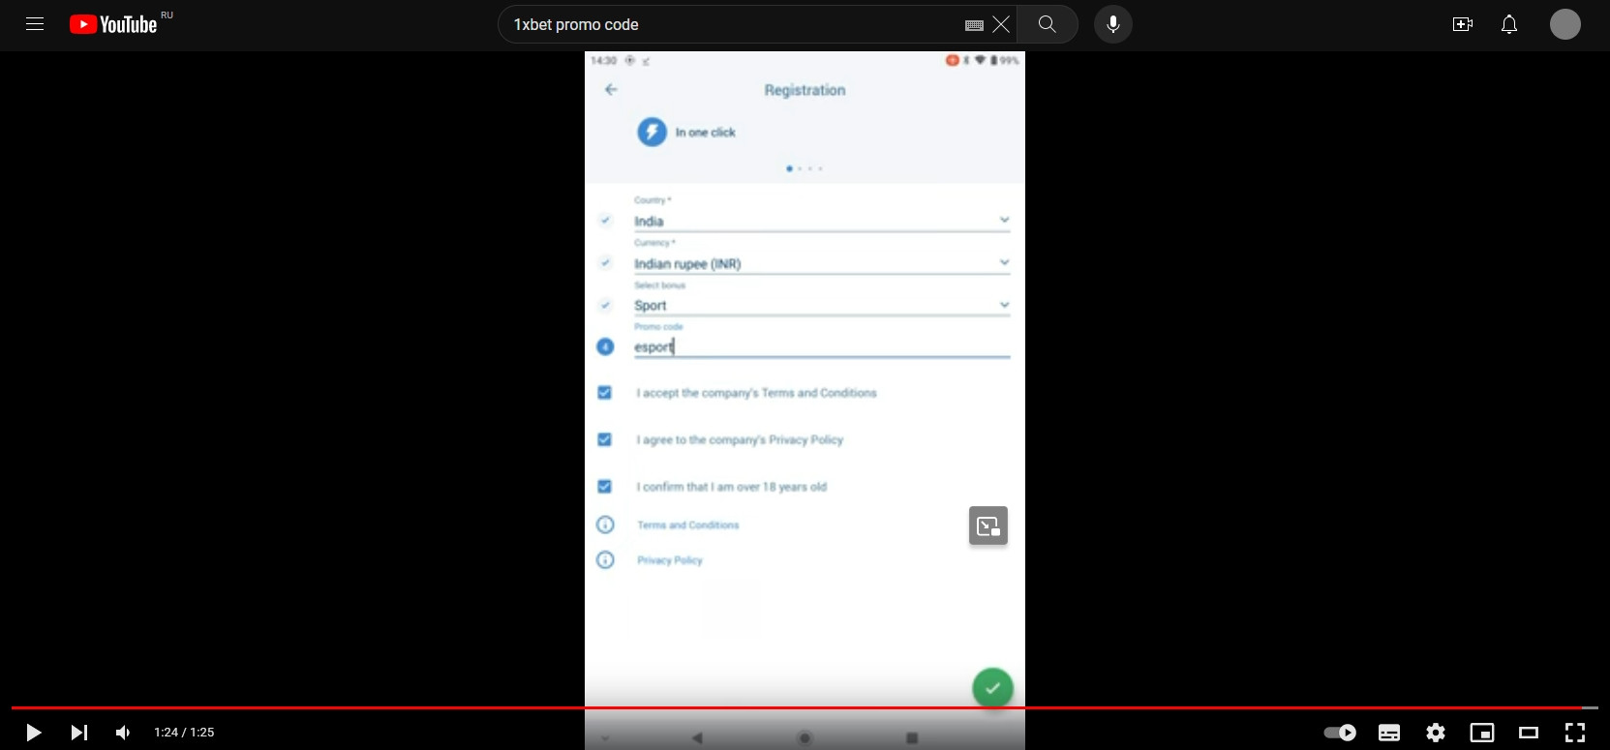This screenshot has width=1610, height=750.
Task: Switch to theater mode
Action: coord(1529,733)
